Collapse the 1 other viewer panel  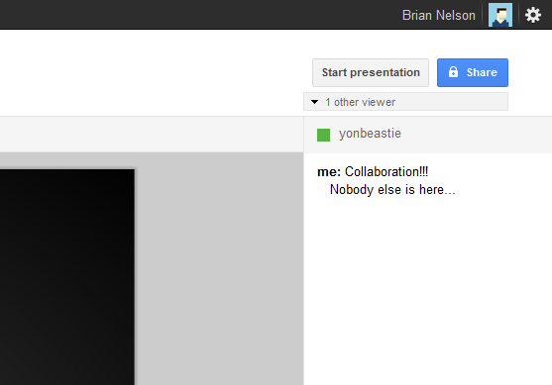(x=405, y=102)
